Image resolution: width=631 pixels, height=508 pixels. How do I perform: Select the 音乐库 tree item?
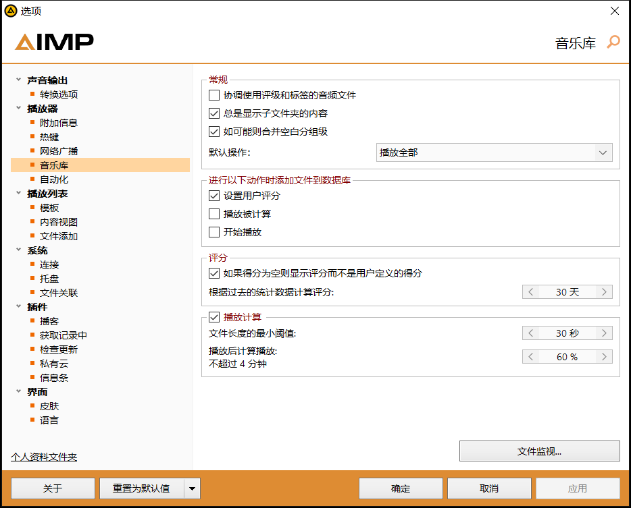point(100,165)
